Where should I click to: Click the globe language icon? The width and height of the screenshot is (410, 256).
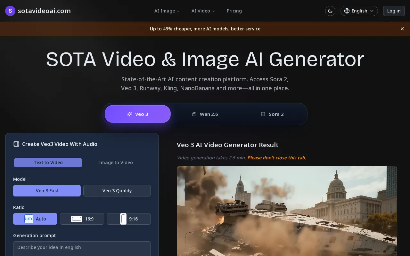(x=347, y=11)
